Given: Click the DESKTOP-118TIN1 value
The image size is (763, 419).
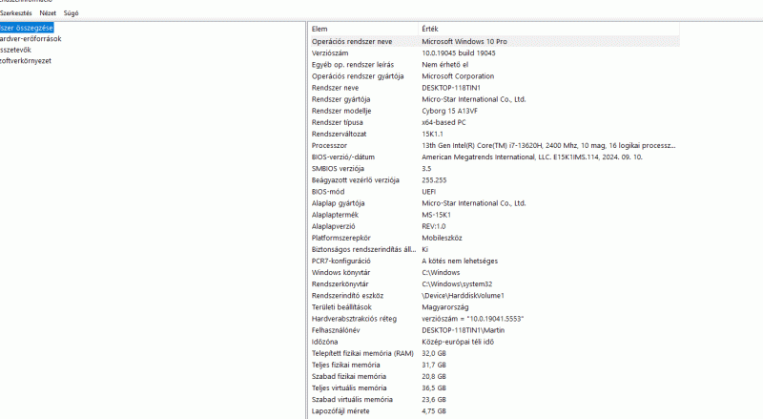Looking at the screenshot, I should (x=451, y=88).
